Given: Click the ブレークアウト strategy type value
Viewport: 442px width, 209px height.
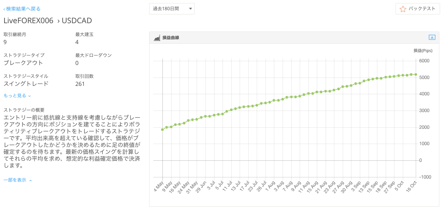Looking at the screenshot, I should (x=23, y=63).
